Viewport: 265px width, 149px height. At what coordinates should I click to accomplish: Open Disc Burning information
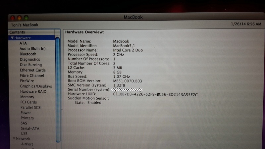(31, 65)
